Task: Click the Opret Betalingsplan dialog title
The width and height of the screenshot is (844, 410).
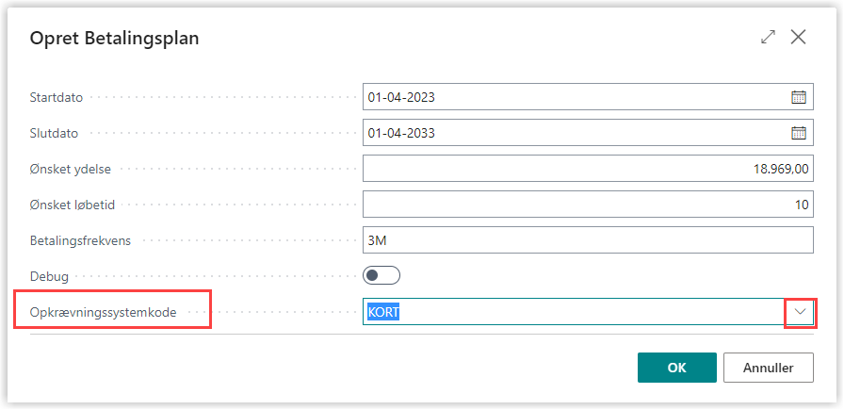Action: (115, 39)
